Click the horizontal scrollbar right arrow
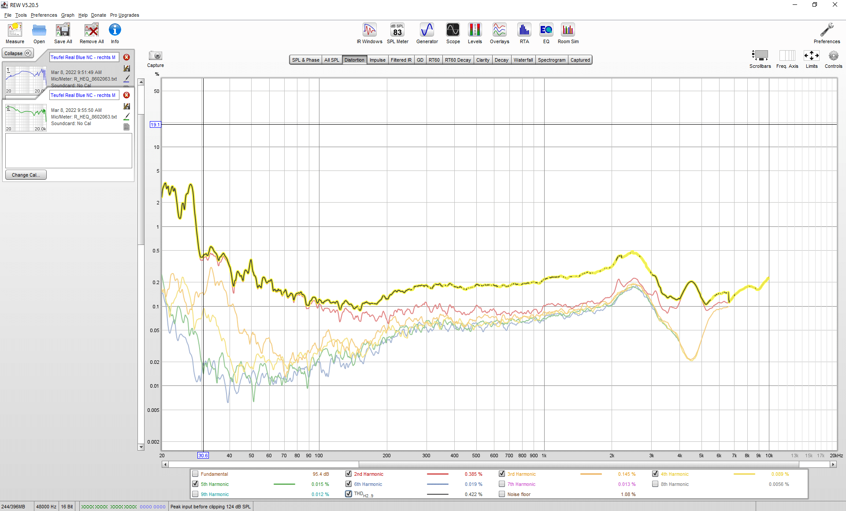The image size is (846, 511). click(833, 464)
